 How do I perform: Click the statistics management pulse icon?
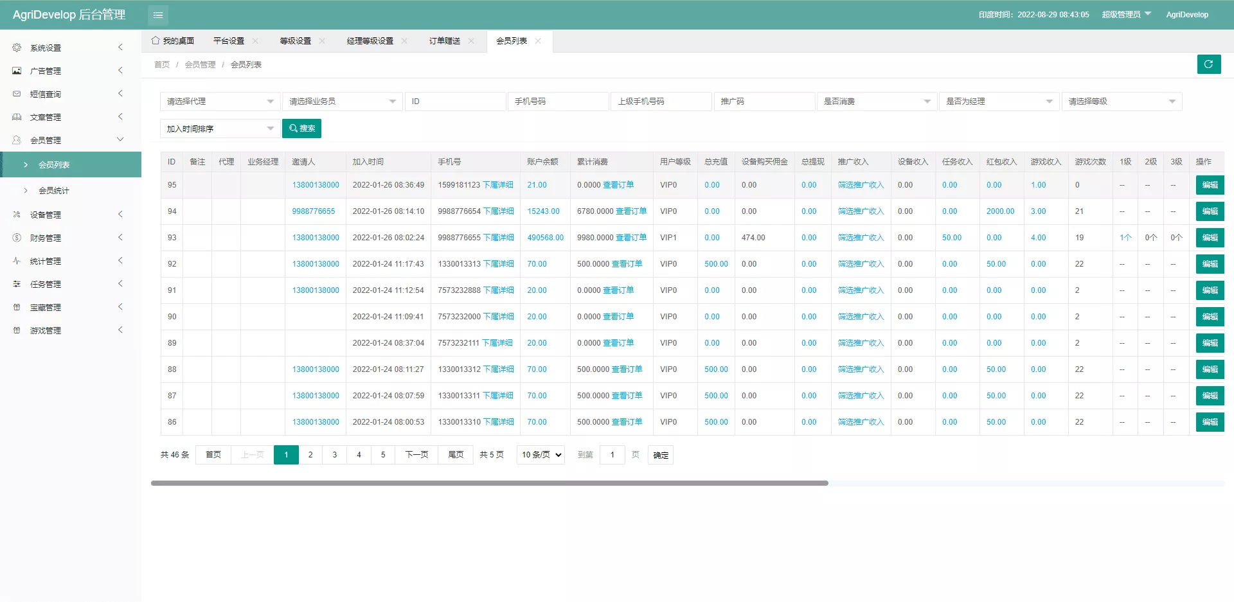pyautogui.click(x=17, y=261)
